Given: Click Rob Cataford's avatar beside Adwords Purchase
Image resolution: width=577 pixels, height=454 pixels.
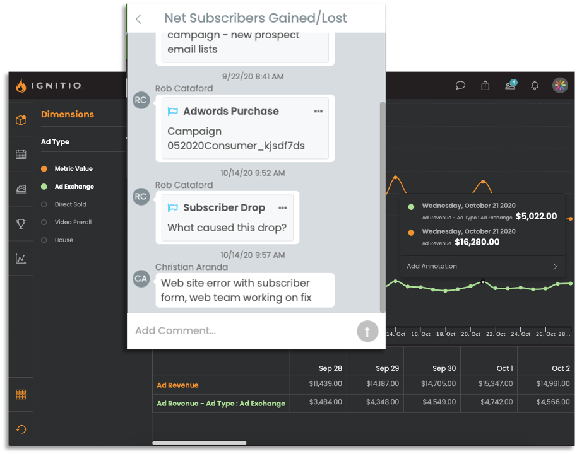Looking at the screenshot, I should [x=141, y=100].
